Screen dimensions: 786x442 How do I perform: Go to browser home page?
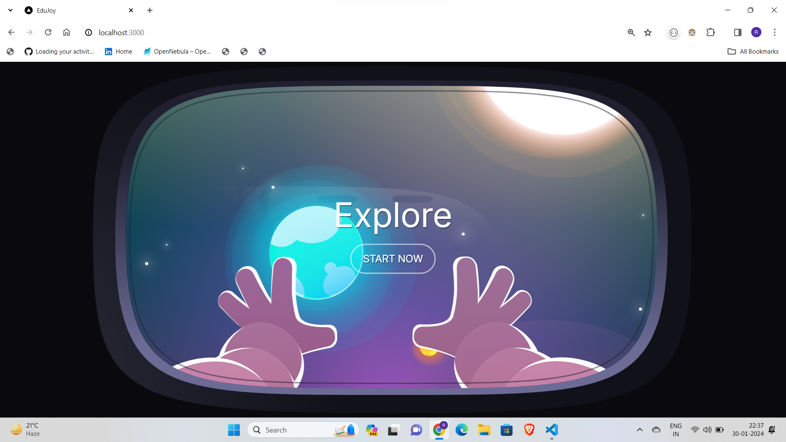point(66,32)
